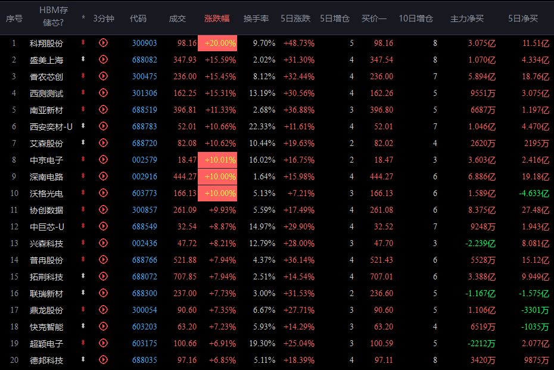Click the 5日增仓 column header
Viewport: 554px width, 370px height.
coord(335,18)
